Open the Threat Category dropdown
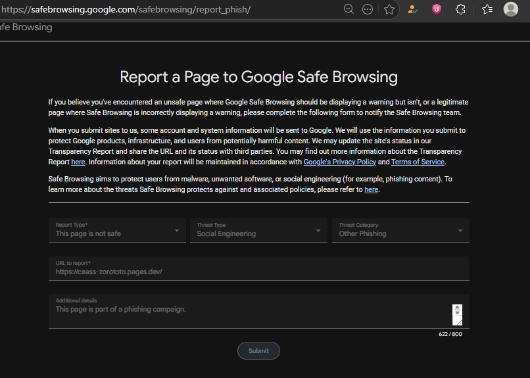The height and width of the screenshot is (378, 530). point(400,230)
